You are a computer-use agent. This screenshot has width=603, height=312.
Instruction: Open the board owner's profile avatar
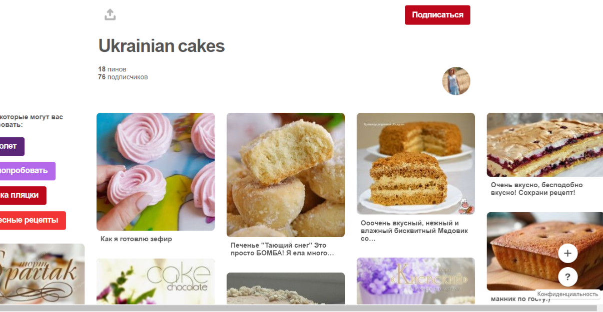(x=456, y=81)
